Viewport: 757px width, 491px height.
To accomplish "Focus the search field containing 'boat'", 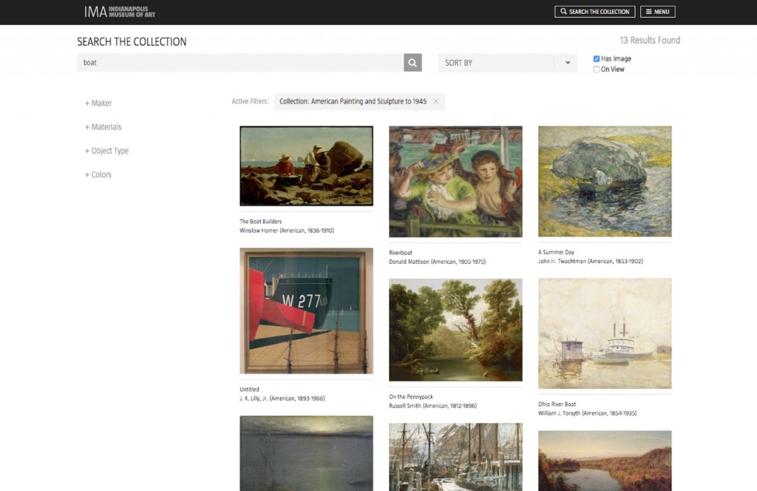I will (240, 63).
